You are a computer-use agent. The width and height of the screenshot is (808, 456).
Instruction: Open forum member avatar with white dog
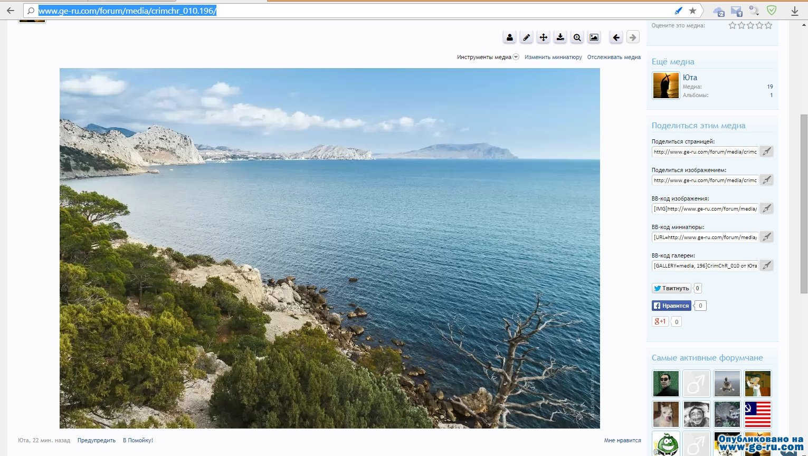pyautogui.click(x=666, y=414)
